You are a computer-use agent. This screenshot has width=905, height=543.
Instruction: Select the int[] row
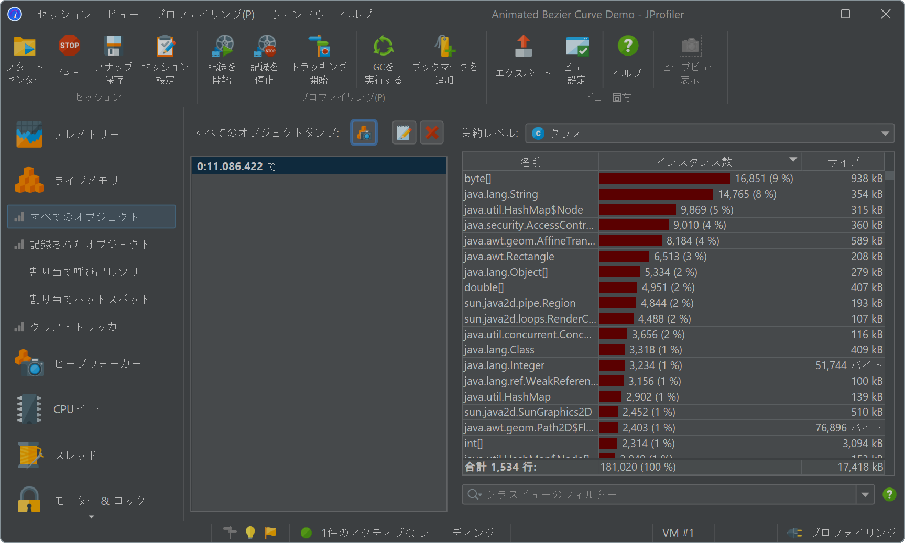pyautogui.click(x=673, y=444)
